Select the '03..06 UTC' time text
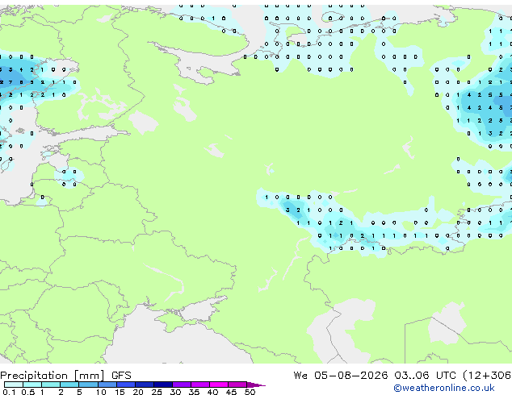 tap(425, 375)
